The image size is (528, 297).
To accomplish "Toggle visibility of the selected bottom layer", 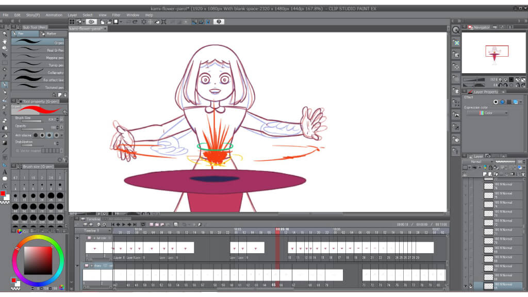I will click(466, 285).
